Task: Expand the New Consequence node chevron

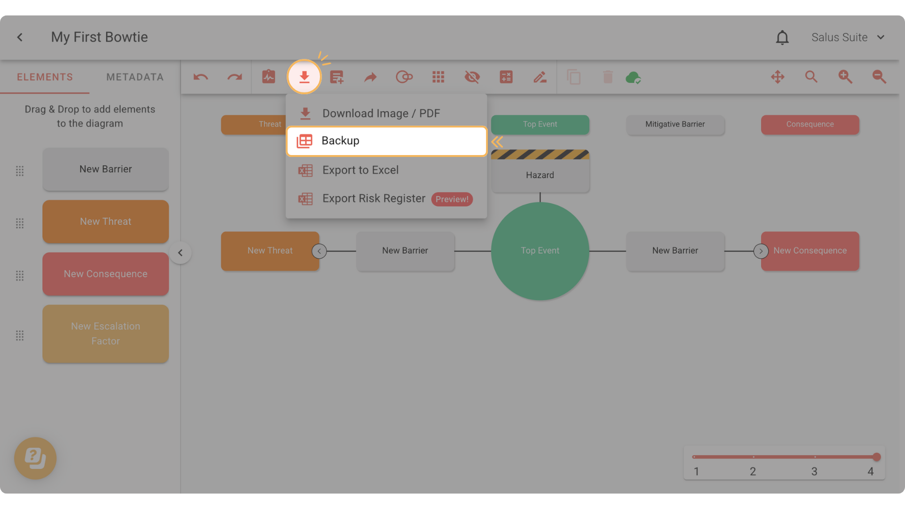Action: click(x=761, y=251)
